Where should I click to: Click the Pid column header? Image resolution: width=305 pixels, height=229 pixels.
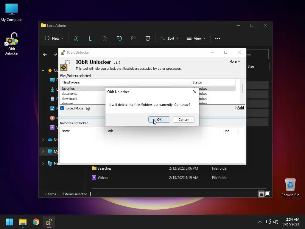click(231, 131)
